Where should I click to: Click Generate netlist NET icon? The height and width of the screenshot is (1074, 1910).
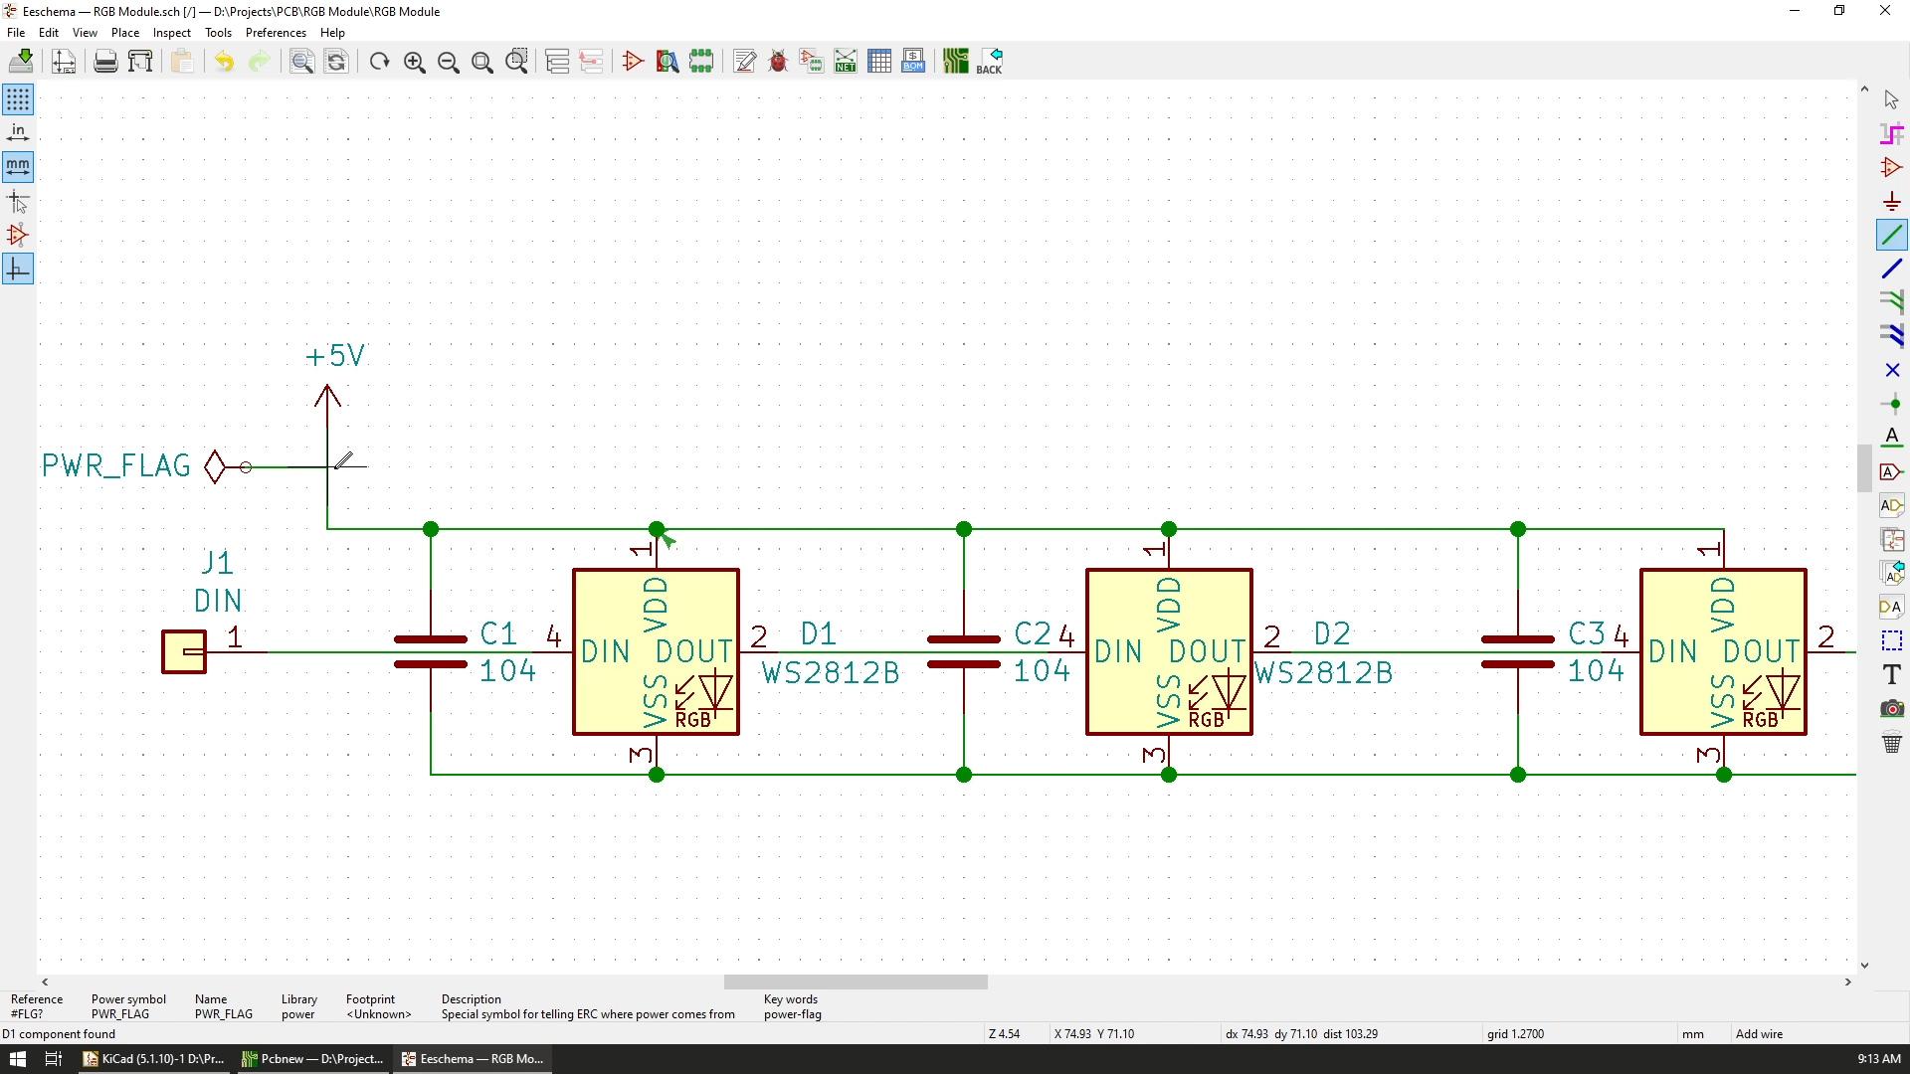point(846,62)
